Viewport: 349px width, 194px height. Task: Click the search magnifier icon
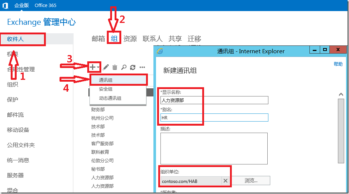tap(124, 67)
